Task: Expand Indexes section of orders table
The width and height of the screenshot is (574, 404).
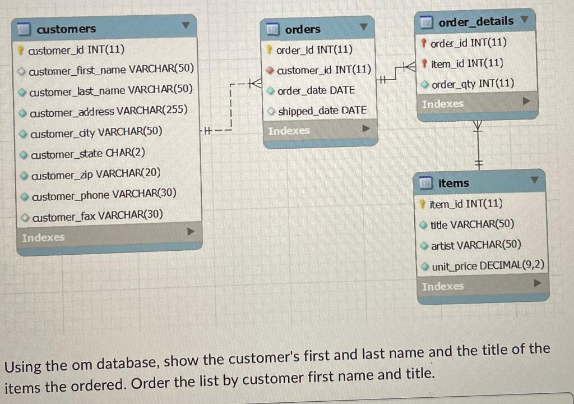Action: click(365, 128)
